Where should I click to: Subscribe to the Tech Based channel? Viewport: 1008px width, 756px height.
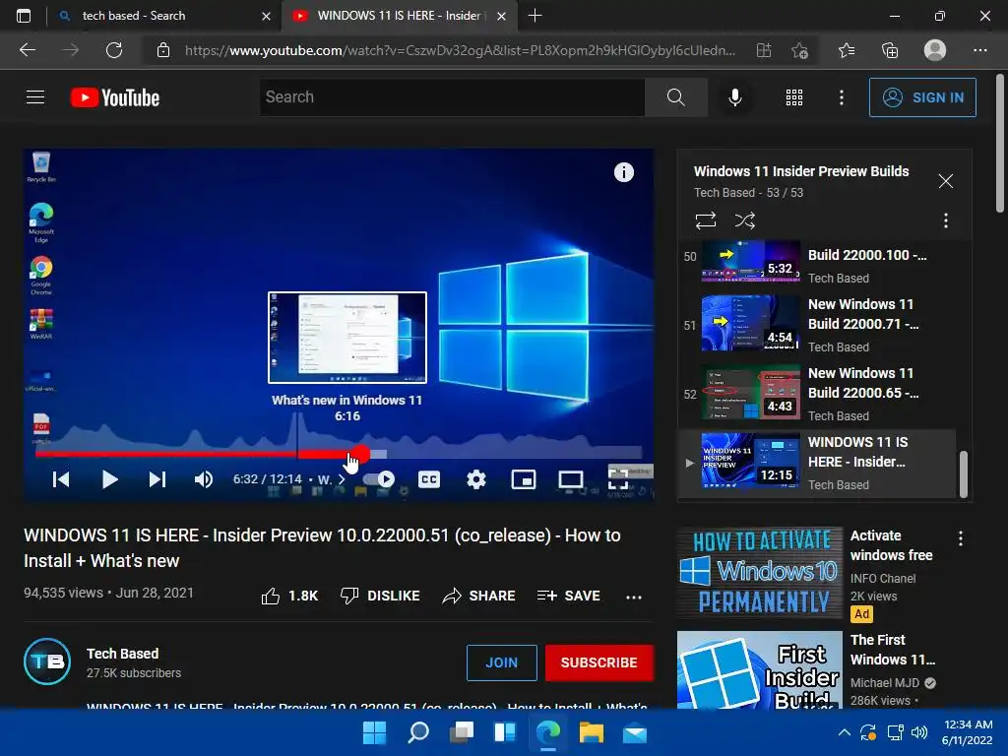[598, 662]
